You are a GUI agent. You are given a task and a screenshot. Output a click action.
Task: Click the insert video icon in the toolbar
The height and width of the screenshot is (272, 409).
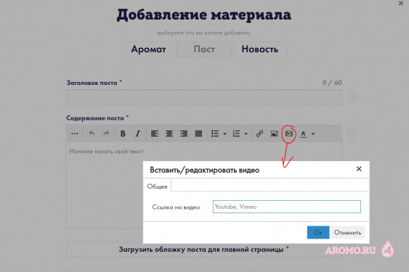tap(289, 133)
